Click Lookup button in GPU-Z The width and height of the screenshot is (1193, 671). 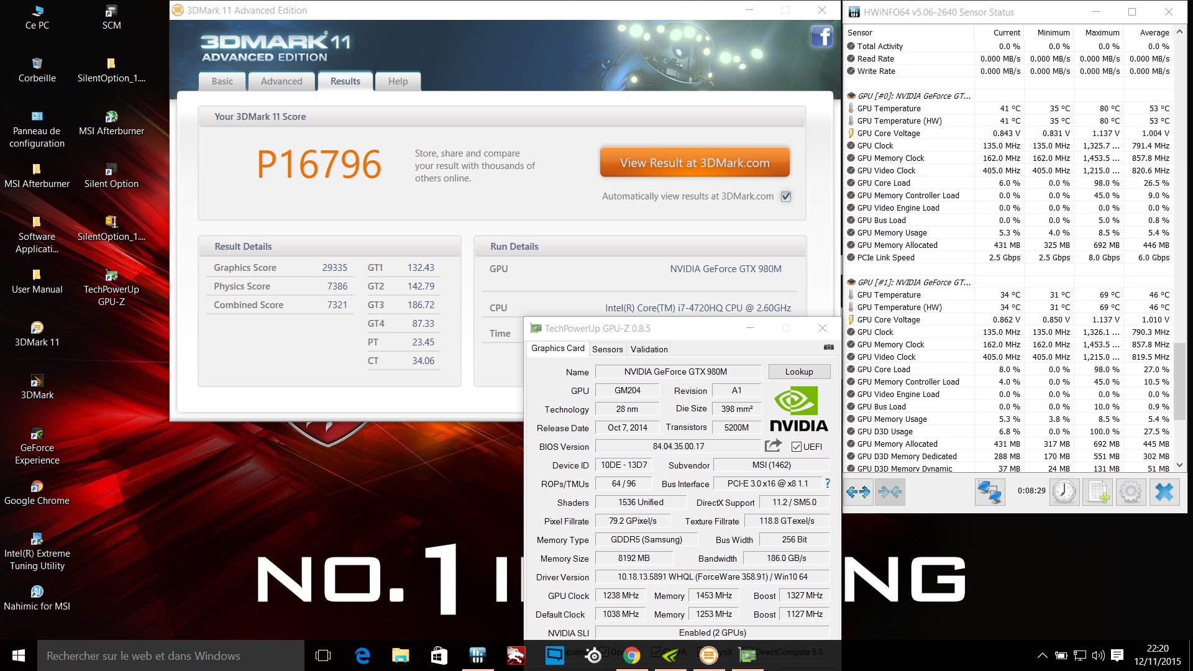click(799, 372)
